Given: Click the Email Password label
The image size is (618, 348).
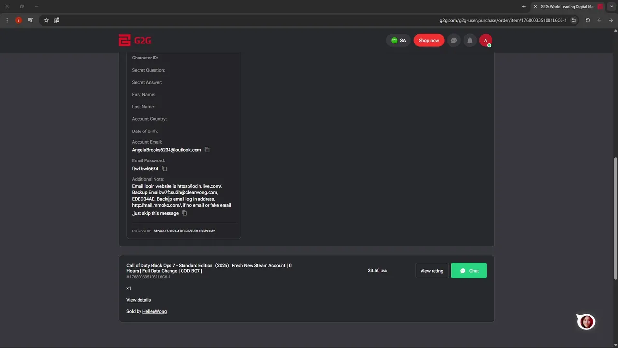Looking at the screenshot, I should pyautogui.click(x=148, y=160).
